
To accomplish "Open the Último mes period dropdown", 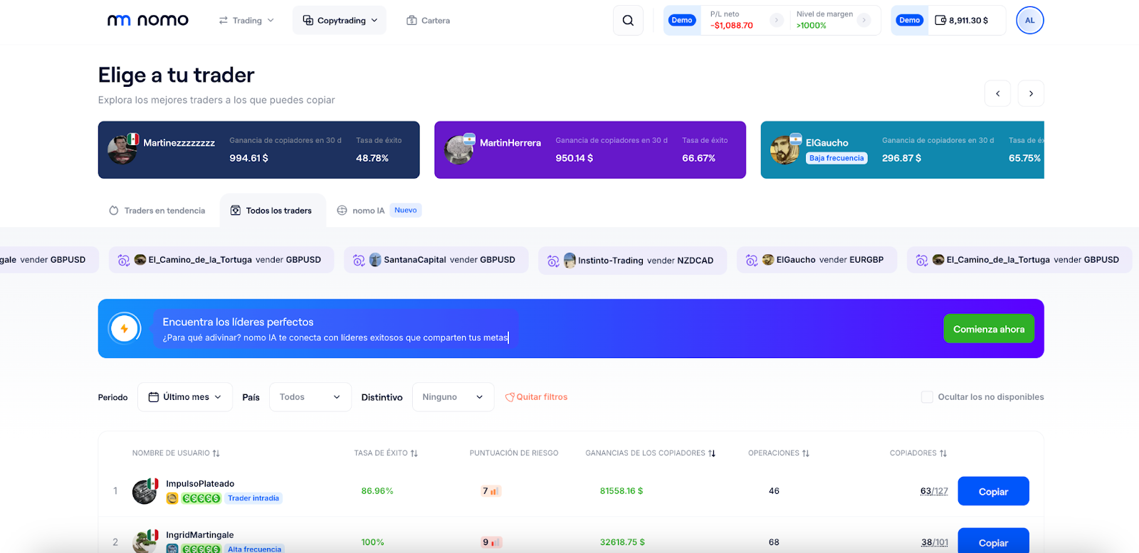I will click(x=185, y=397).
